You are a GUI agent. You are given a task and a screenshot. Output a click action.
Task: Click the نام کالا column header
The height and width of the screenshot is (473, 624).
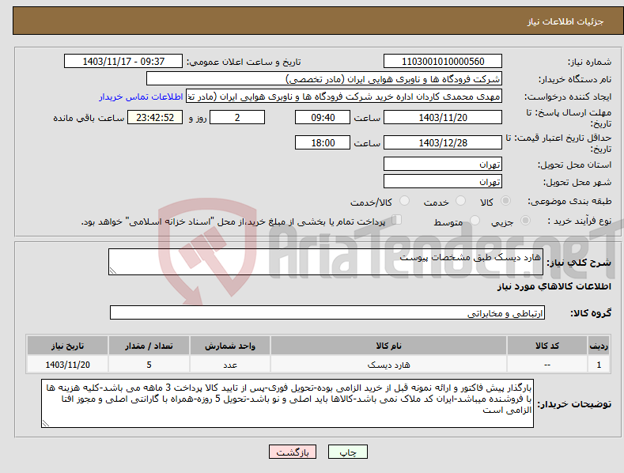coord(388,346)
